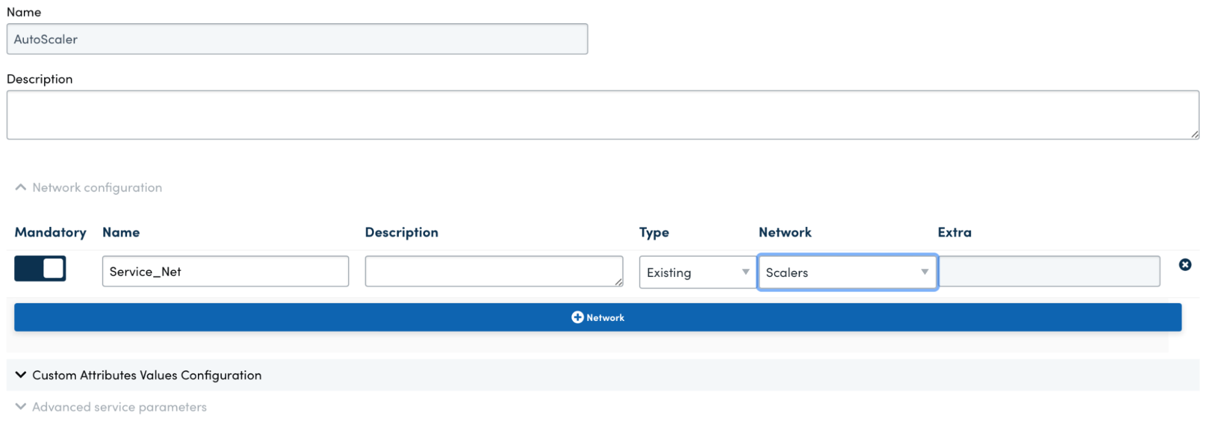Toggle the Mandatory switch off

[40, 268]
